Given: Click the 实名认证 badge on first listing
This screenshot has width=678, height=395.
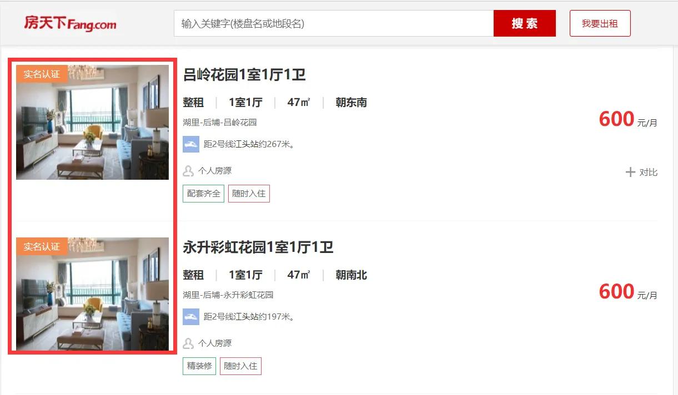Looking at the screenshot, I should [42, 73].
